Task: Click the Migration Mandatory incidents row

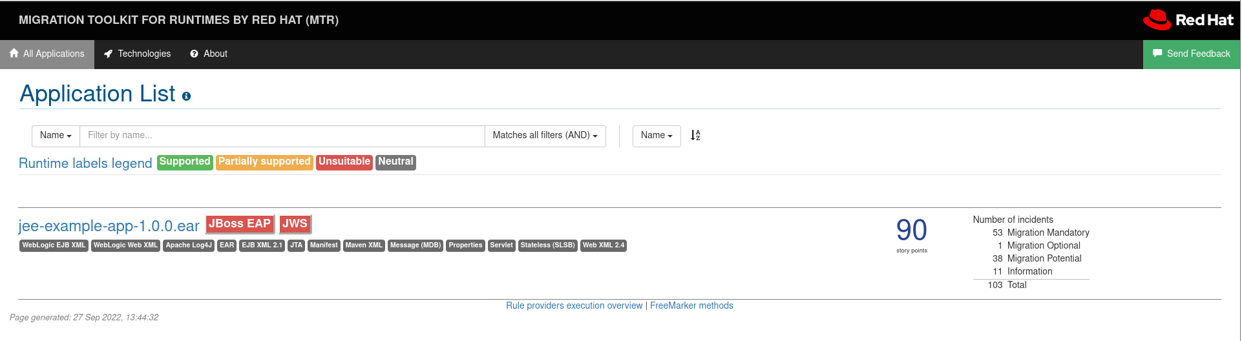Action: [1031, 232]
